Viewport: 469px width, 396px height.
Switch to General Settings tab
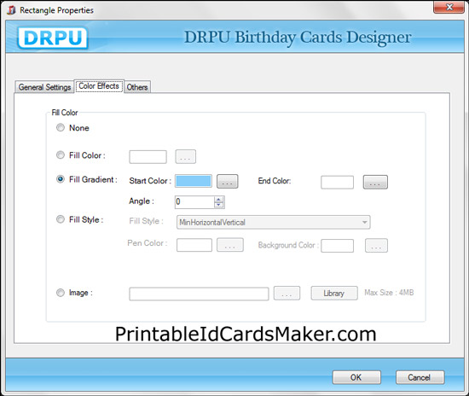click(x=44, y=87)
